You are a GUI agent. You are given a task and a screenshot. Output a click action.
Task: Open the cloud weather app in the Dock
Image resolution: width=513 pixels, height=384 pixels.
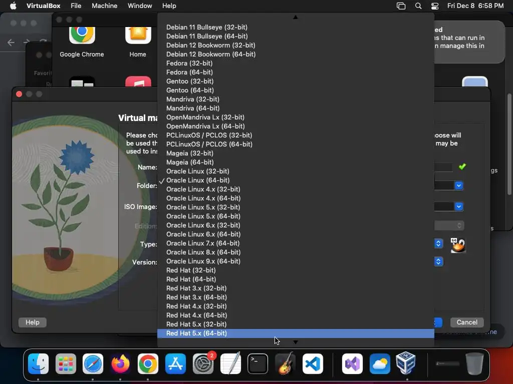[x=380, y=363]
